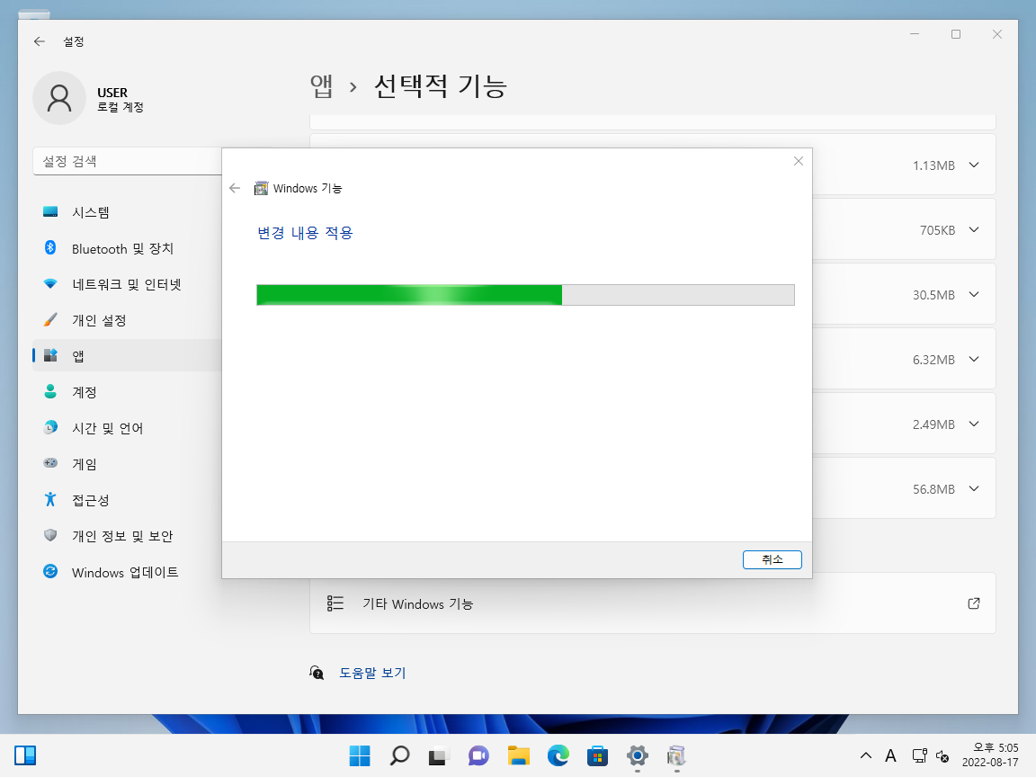Click the IME language indicator A

click(890, 755)
